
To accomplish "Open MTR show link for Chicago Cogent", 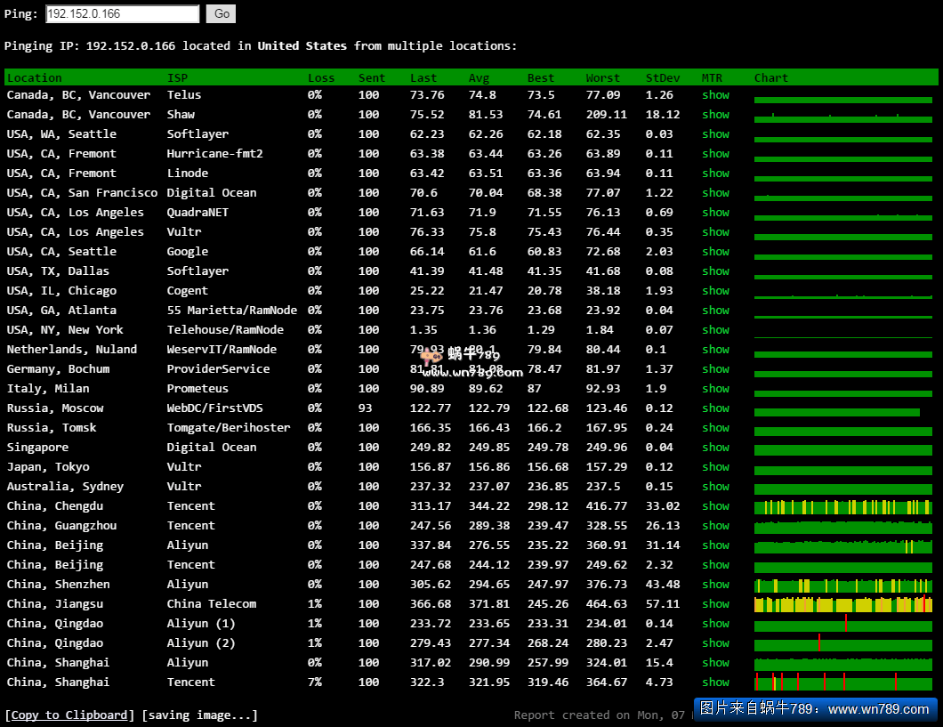I will point(715,291).
